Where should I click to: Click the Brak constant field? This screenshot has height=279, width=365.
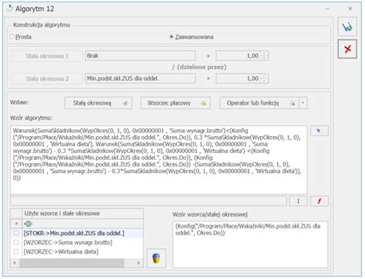140,55
